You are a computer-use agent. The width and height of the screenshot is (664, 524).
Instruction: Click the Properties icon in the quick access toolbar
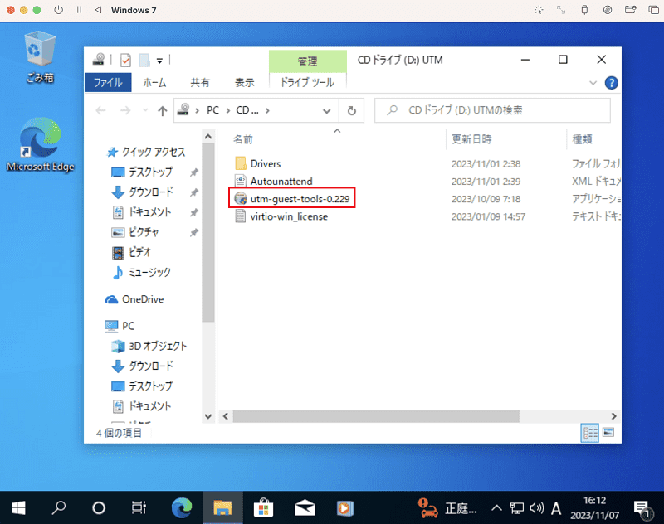(125, 61)
